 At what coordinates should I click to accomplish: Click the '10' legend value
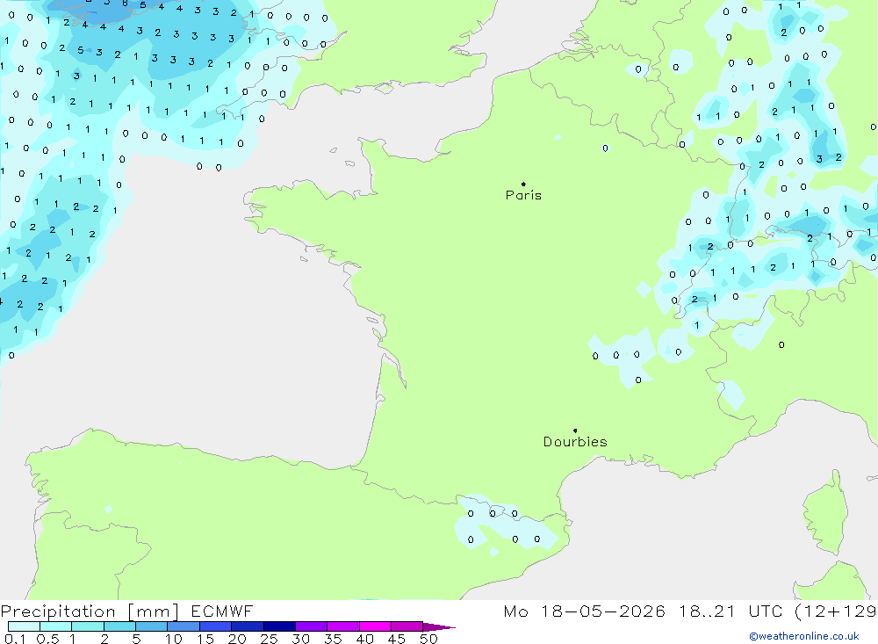[x=173, y=639]
